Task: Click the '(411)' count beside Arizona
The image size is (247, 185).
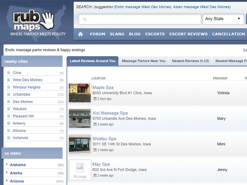Action: click(x=60, y=182)
